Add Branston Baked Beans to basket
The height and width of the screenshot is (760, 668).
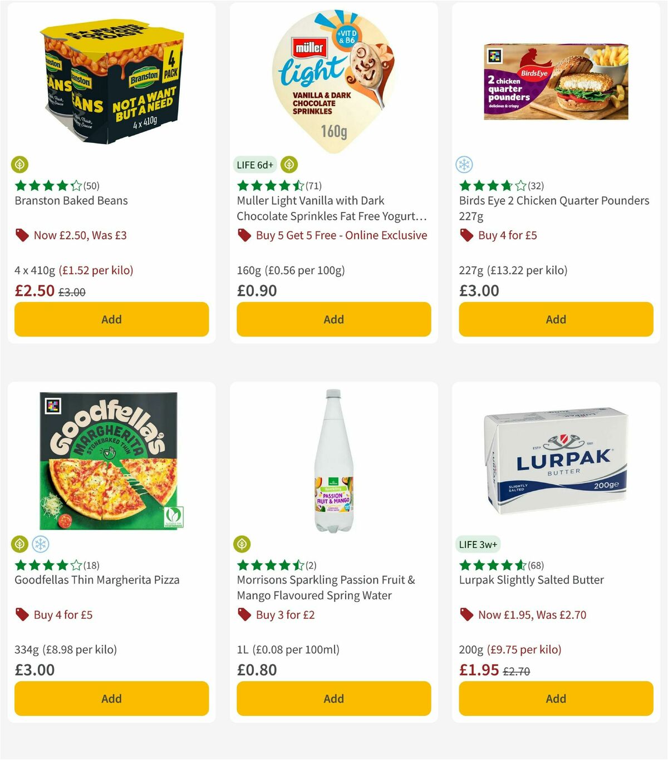click(111, 319)
